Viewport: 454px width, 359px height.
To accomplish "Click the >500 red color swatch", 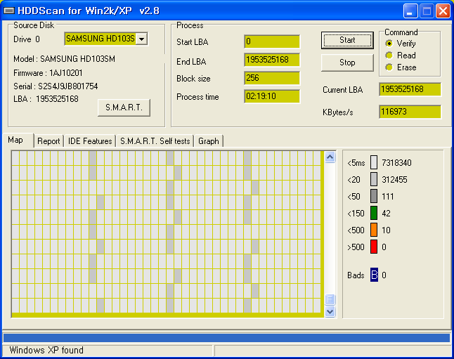I will [374, 247].
